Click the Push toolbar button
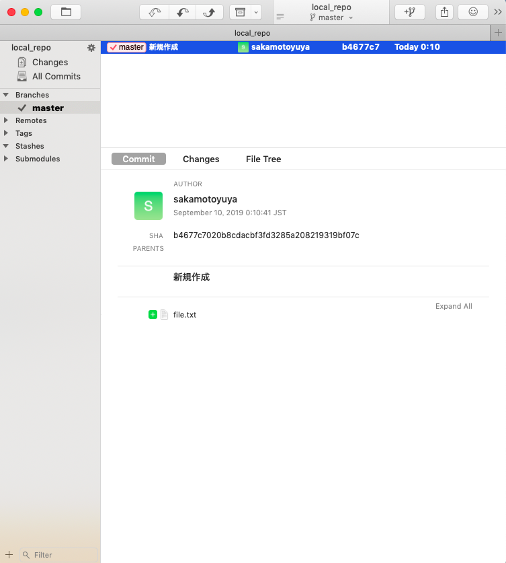506x563 pixels. 210,12
